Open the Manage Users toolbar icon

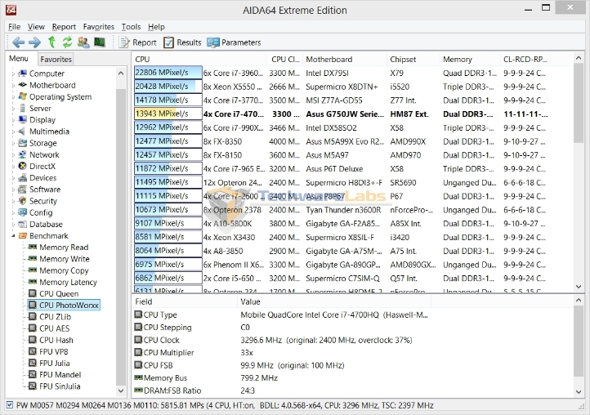coord(83,42)
